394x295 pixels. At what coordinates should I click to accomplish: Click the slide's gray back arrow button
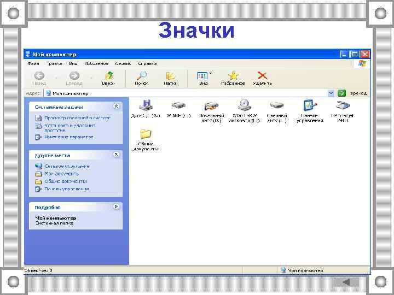[346, 282]
